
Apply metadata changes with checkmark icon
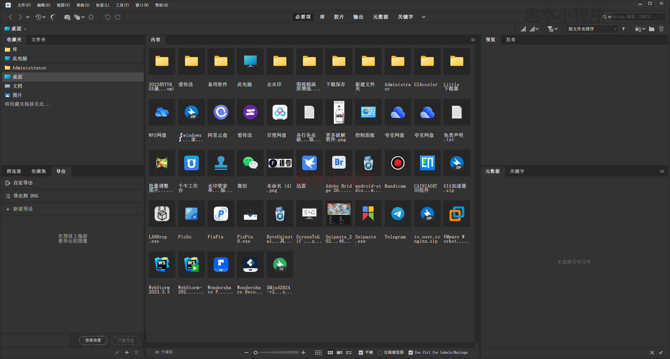661,352
